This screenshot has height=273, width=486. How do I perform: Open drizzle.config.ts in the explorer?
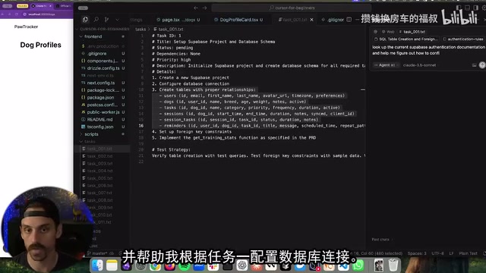pyautogui.click(x=103, y=68)
